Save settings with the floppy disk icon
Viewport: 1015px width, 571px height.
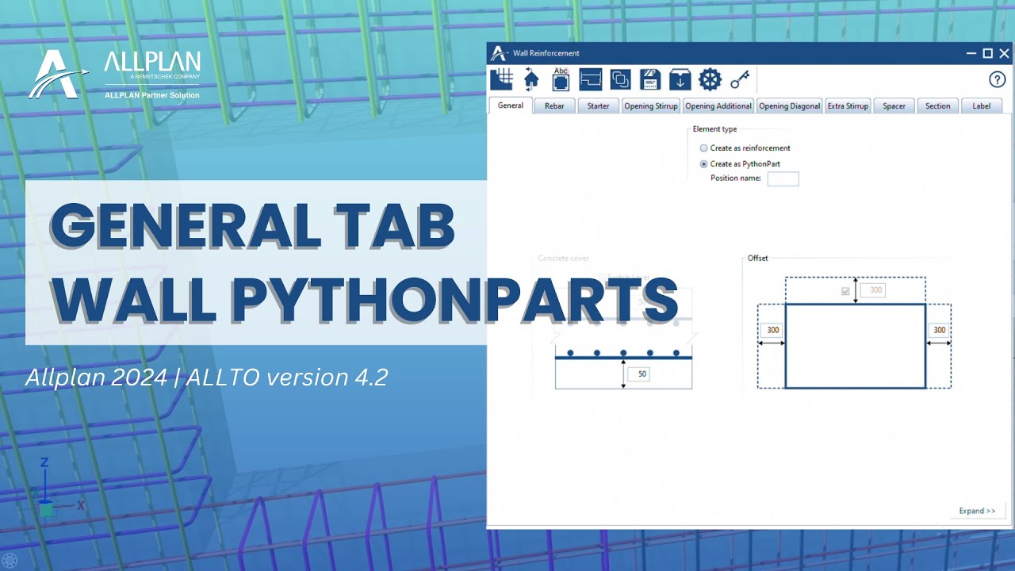tap(650, 79)
